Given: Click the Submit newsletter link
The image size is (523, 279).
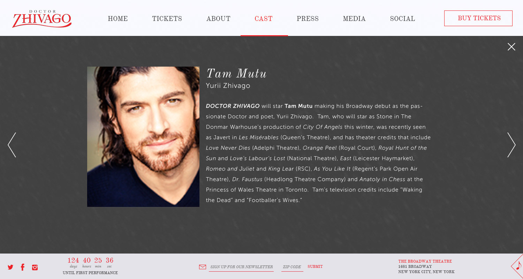Looking at the screenshot, I should pos(315,267).
